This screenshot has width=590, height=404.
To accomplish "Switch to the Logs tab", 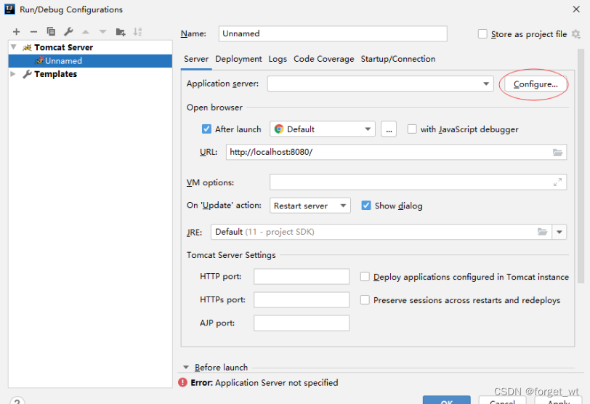I will [x=278, y=59].
